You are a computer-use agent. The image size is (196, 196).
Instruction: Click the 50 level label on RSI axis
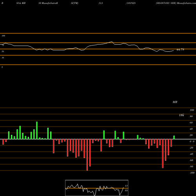(x=3, y=51)
